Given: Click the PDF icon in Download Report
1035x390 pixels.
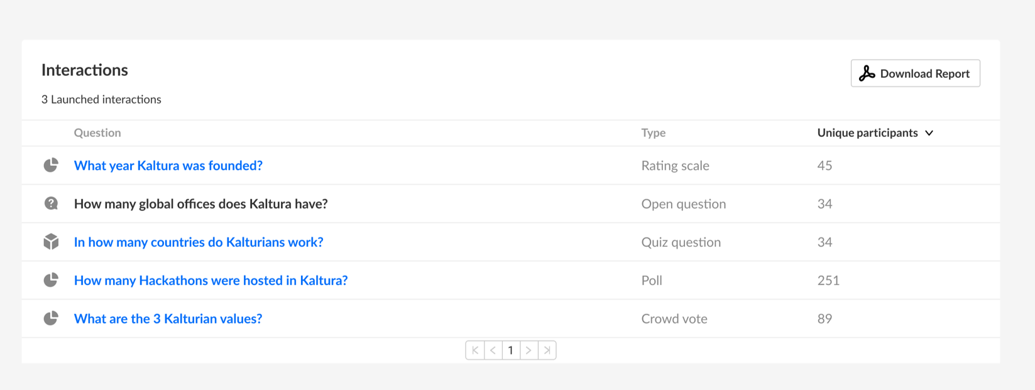Looking at the screenshot, I should click(867, 73).
